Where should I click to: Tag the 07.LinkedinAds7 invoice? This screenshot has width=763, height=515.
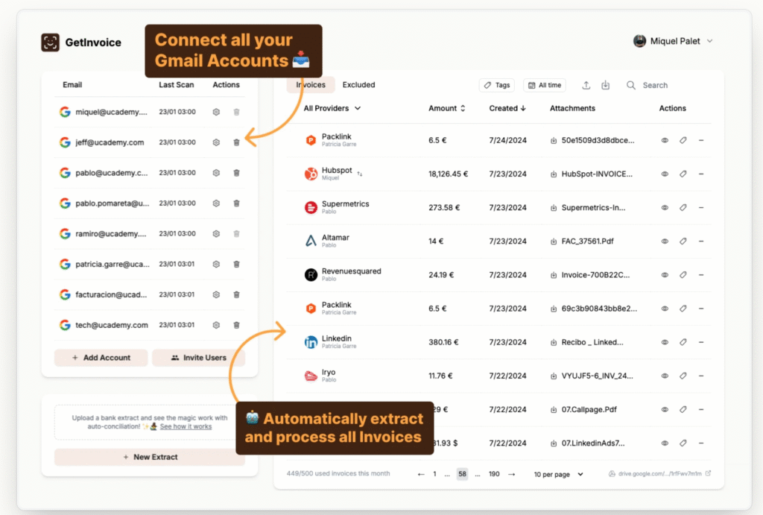point(683,443)
